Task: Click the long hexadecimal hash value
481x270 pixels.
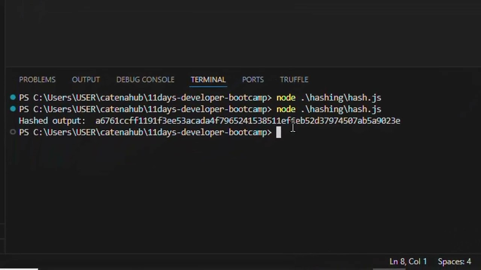Action: pyautogui.click(x=248, y=121)
